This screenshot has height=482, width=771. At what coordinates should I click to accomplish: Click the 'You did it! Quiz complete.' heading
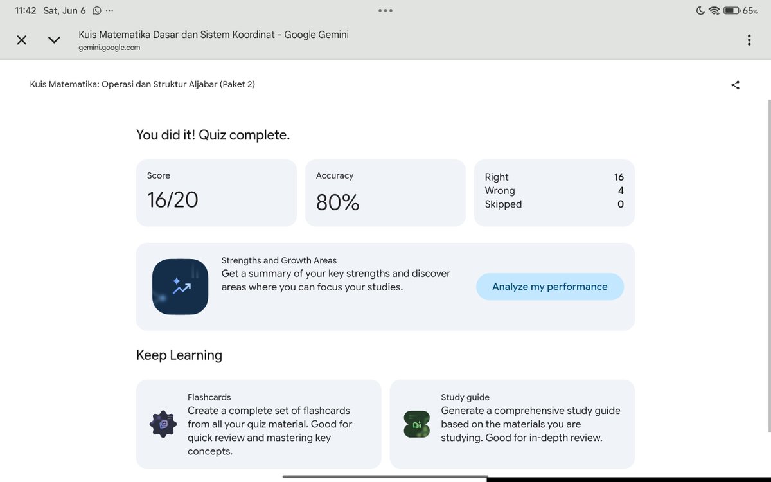(213, 135)
